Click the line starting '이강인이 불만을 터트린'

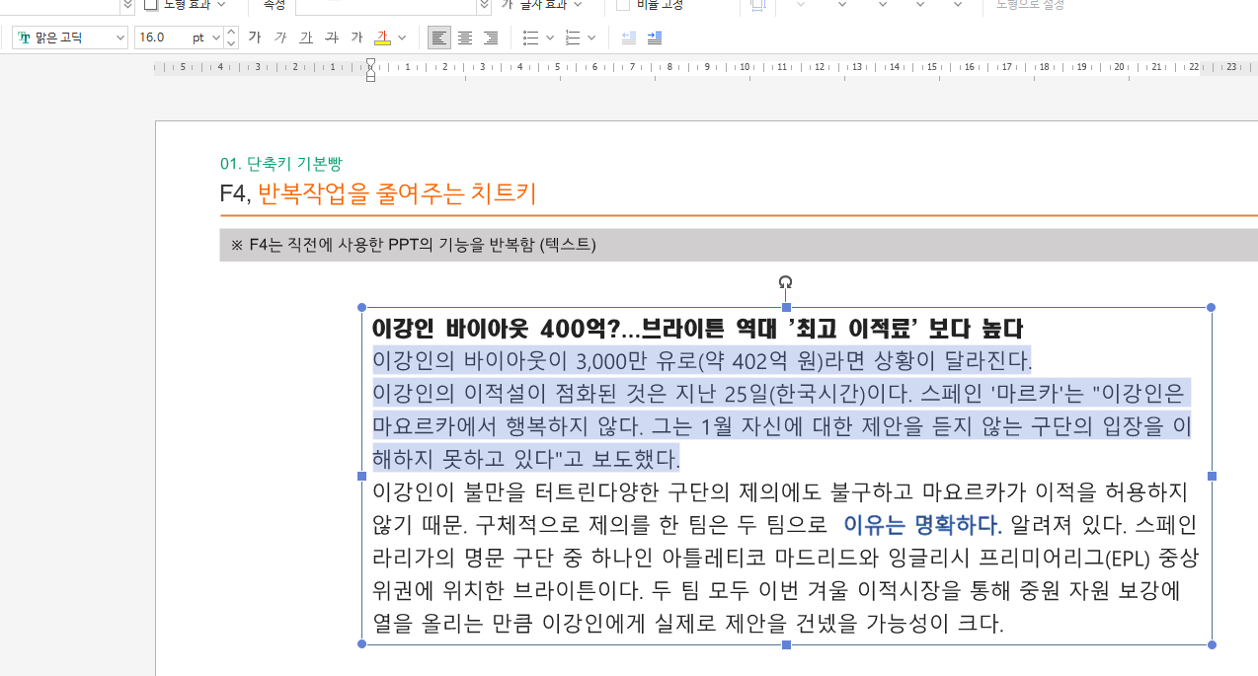780,491
